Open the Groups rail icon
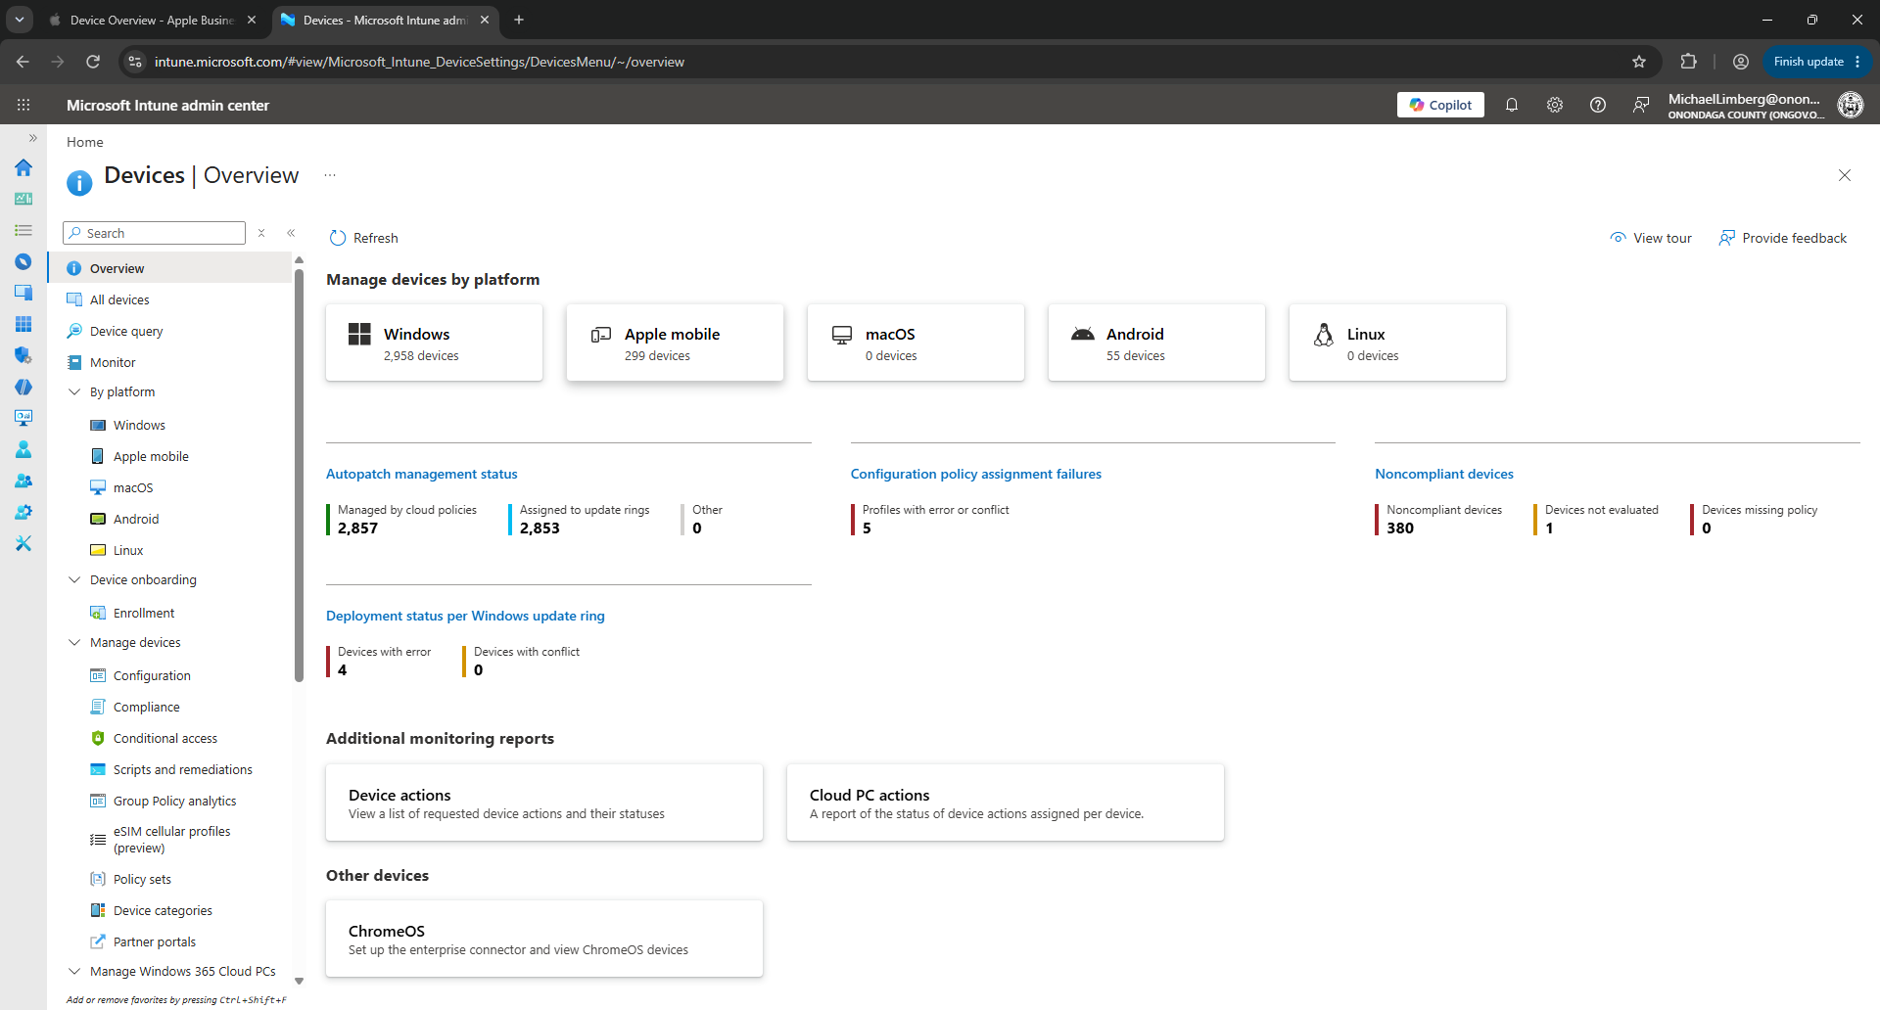This screenshot has height=1010, width=1880. click(x=23, y=481)
